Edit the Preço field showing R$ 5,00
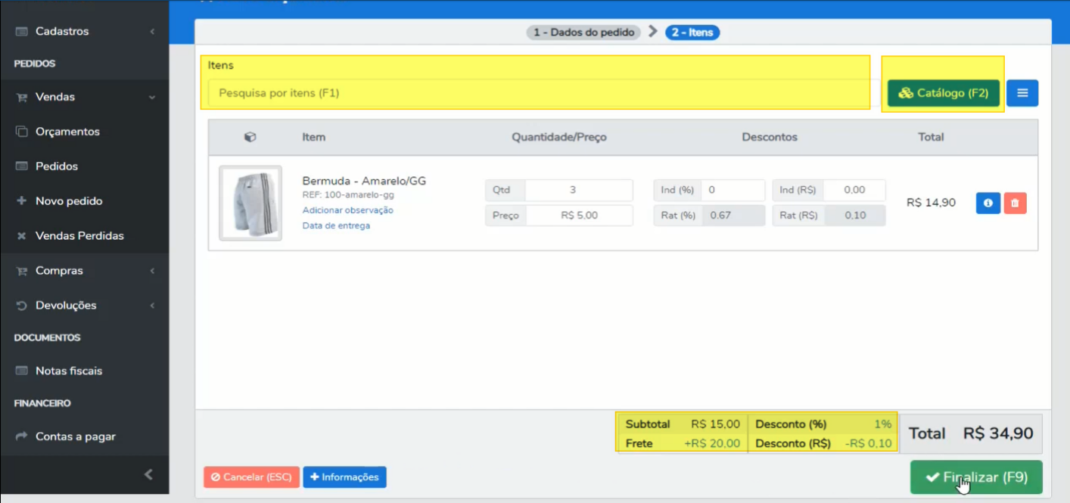This screenshot has width=1070, height=503. tap(579, 215)
